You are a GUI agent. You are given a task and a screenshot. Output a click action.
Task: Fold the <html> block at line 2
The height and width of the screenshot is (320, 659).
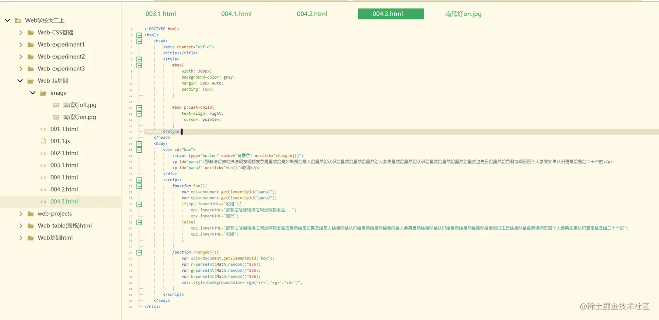point(139,35)
